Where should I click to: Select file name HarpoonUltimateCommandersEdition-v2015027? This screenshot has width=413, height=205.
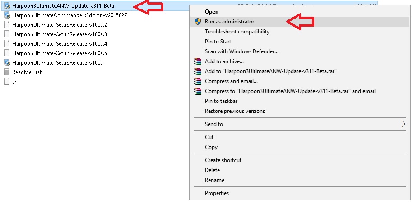[x=70, y=15]
